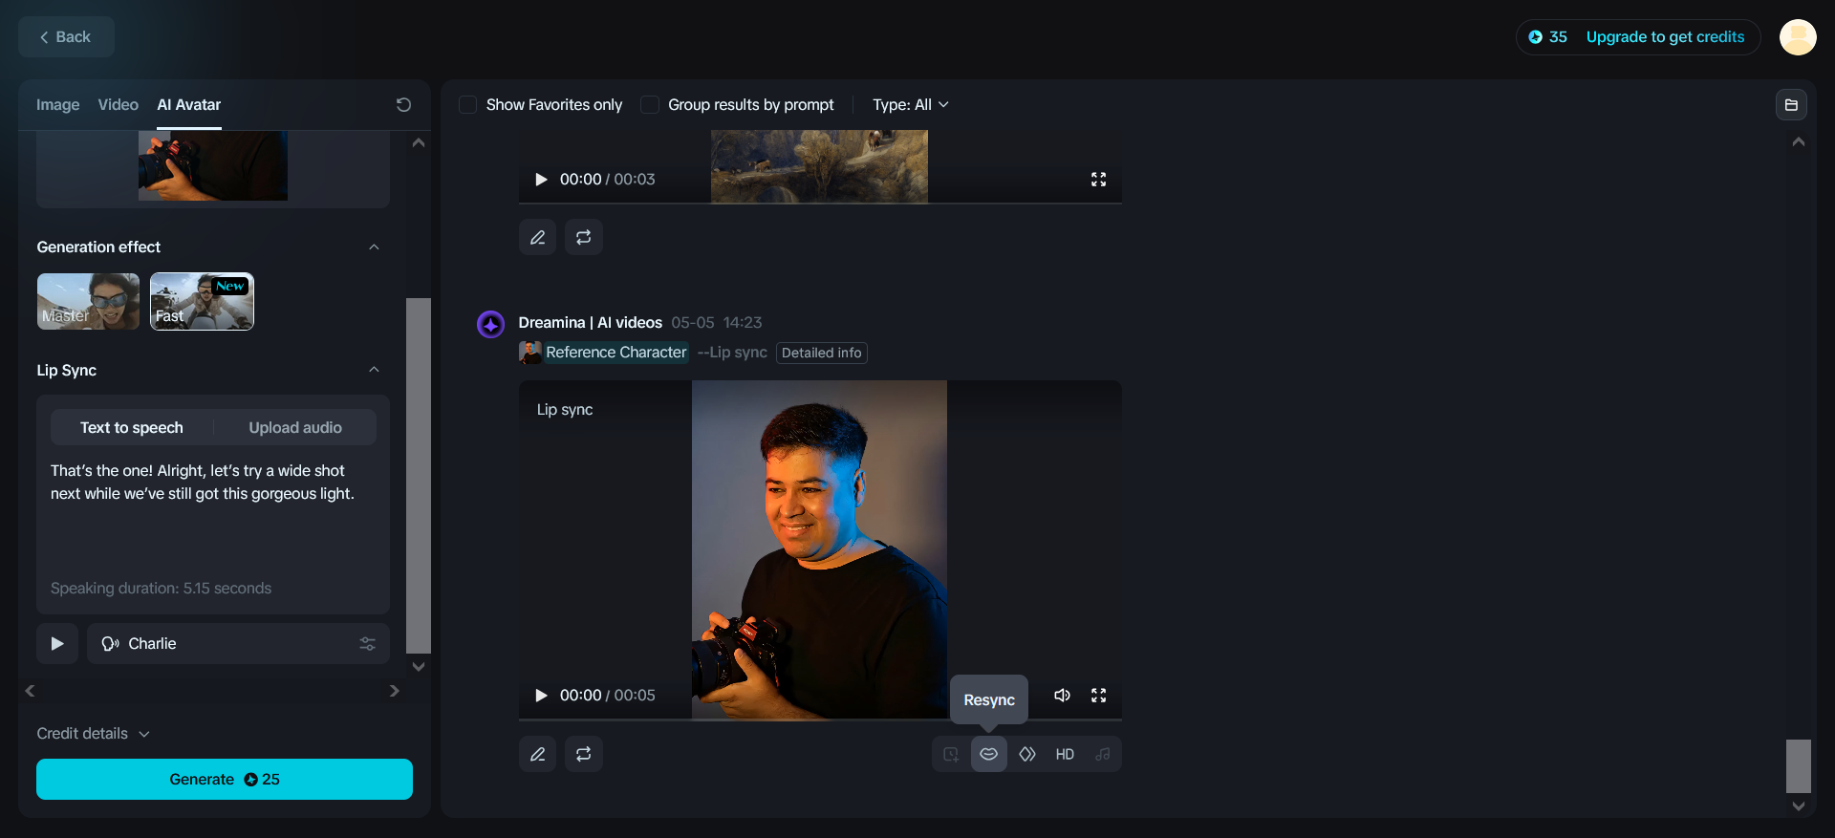Click the left panel scroll right arrow
1835x838 pixels.
pos(395,691)
